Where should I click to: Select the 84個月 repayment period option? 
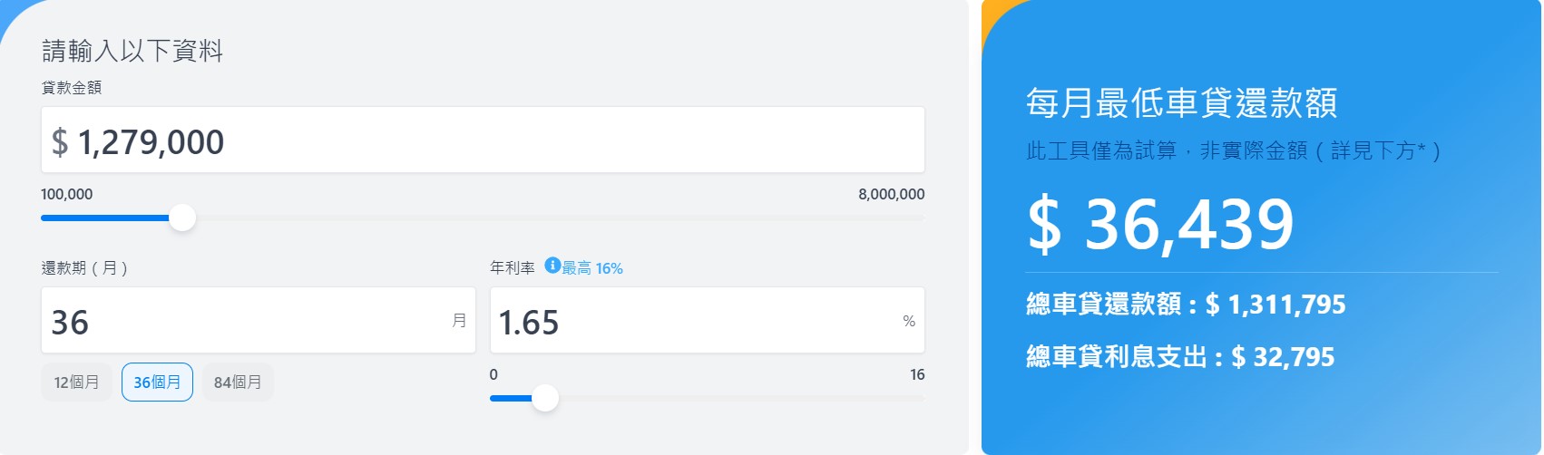coord(238,382)
